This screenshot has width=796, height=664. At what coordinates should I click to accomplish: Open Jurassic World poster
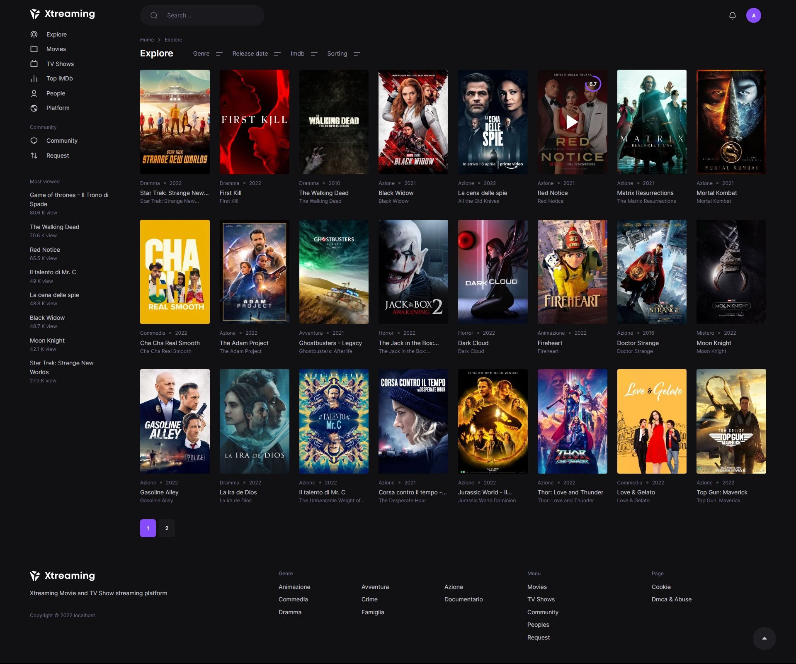tap(493, 421)
